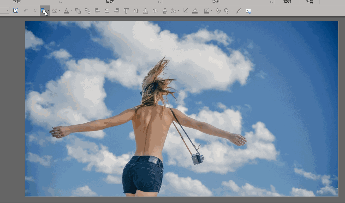Select the text box tool icon
Viewport: 345px width, 203px height.
click(16, 11)
